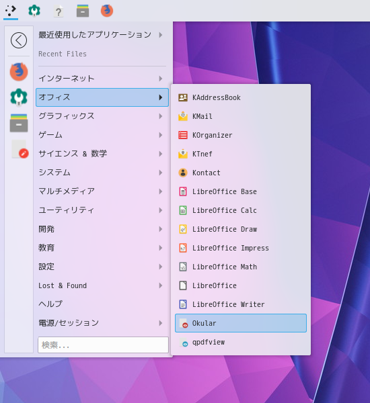Open the application launcher button in panel
Viewport: 370px width, 403px height.
11,11
